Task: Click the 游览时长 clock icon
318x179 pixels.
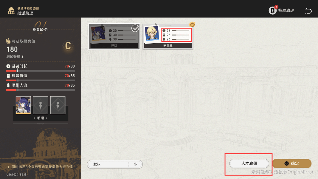Action: [8, 66]
